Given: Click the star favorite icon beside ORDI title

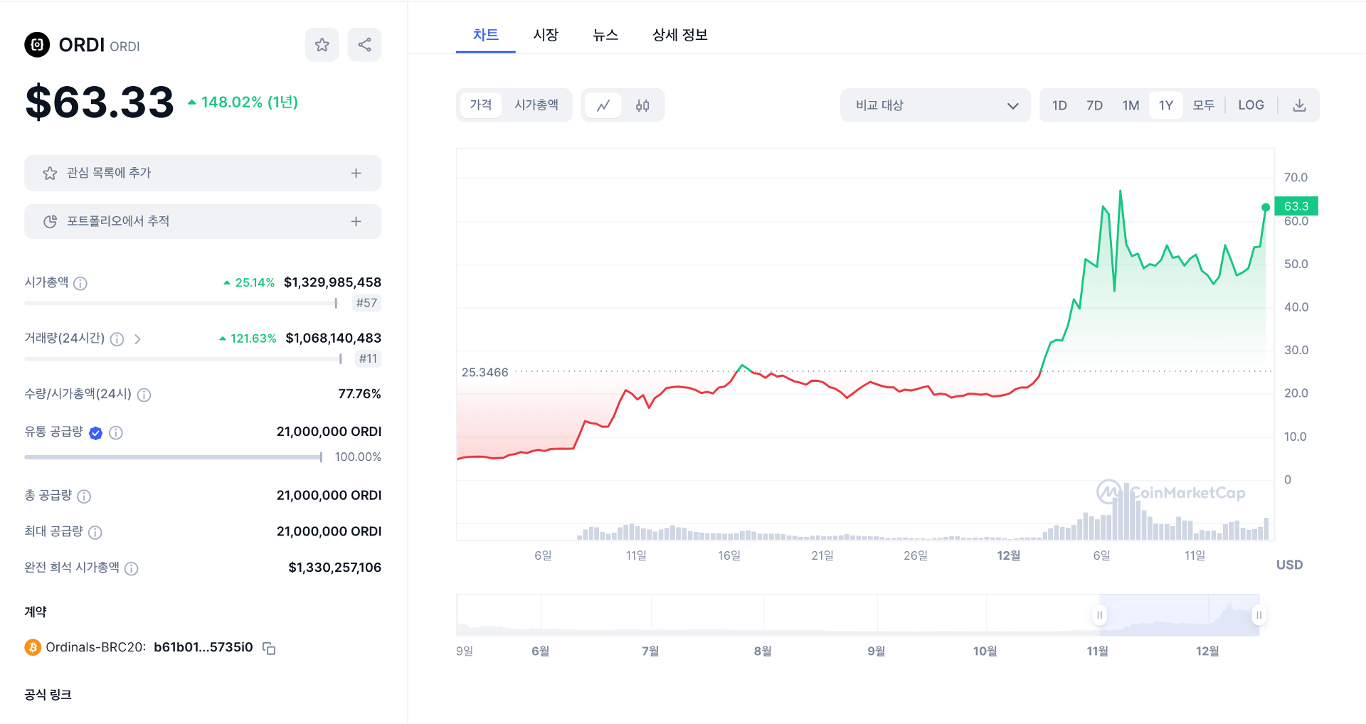Looking at the screenshot, I should pyautogui.click(x=322, y=45).
